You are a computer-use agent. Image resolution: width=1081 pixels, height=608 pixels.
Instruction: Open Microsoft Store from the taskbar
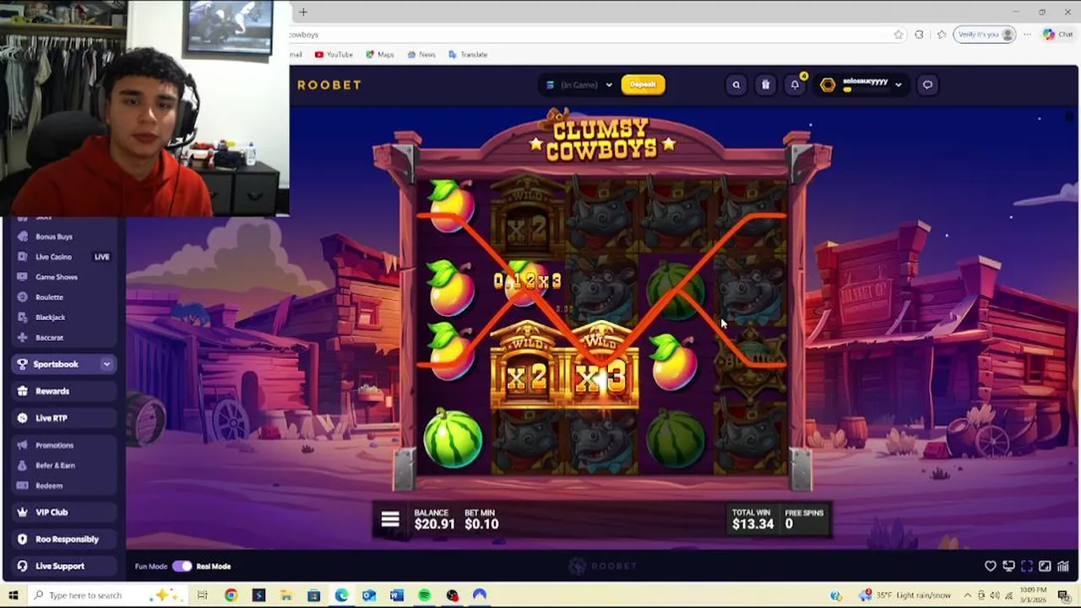pyautogui.click(x=313, y=595)
